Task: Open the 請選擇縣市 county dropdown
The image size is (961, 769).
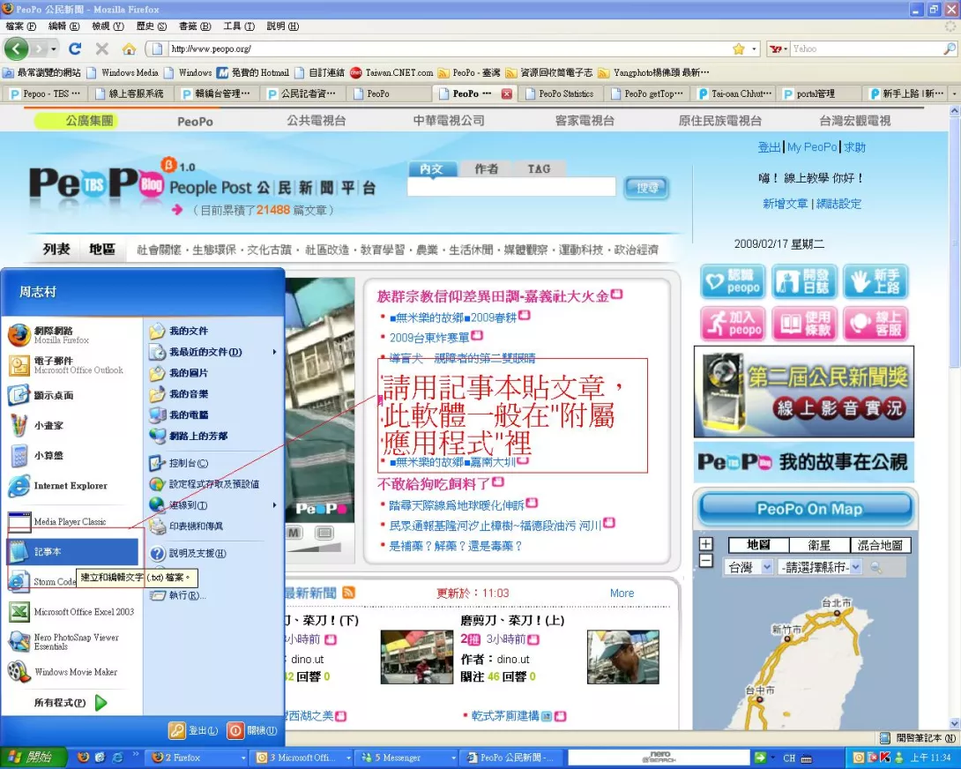Action: 819,567
